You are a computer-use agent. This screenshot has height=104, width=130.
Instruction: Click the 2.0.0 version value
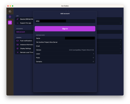pyautogui.click(x=81, y=50)
